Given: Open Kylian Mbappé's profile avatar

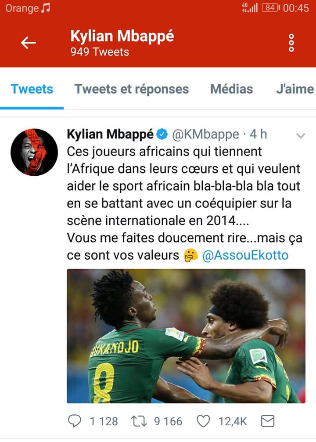Looking at the screenshot, I should 34,152.
